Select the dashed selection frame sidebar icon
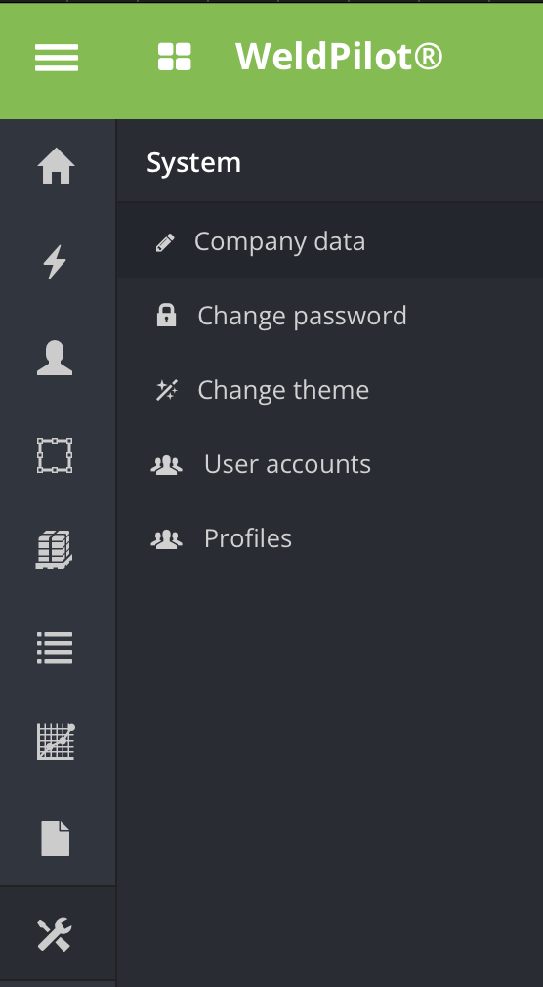The image size is (543, 987). [x=55, y=455]
